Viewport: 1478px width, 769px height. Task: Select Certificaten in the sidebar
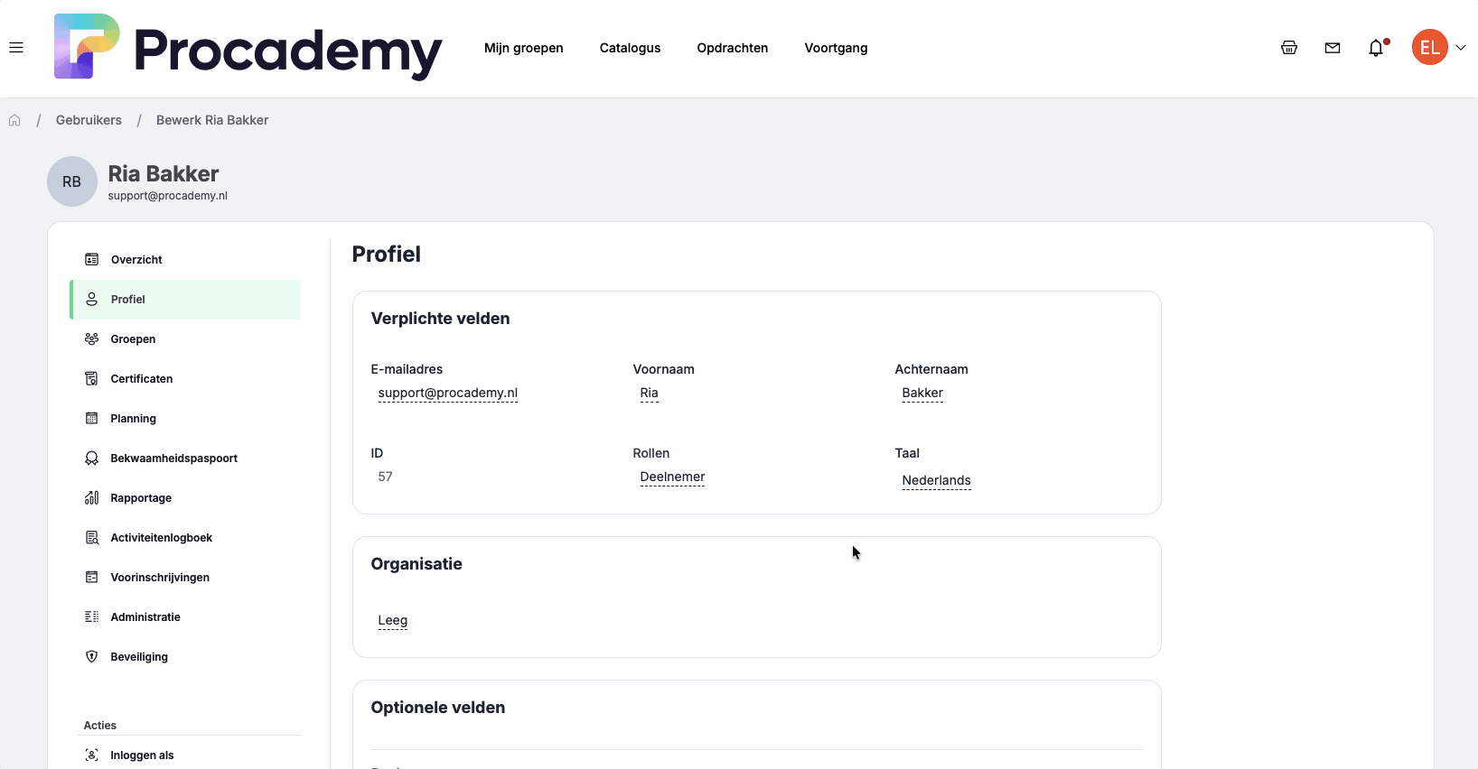[142, 379]
